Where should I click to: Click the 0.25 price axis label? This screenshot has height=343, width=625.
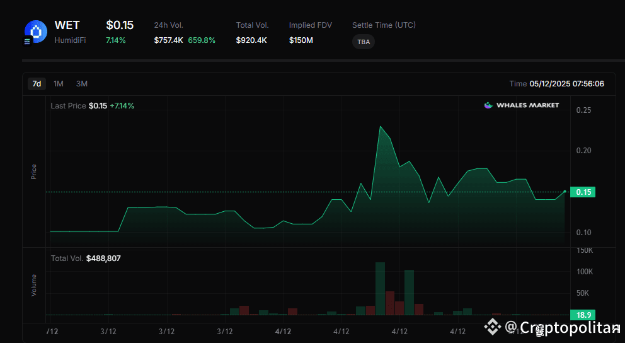click(583, 110)
